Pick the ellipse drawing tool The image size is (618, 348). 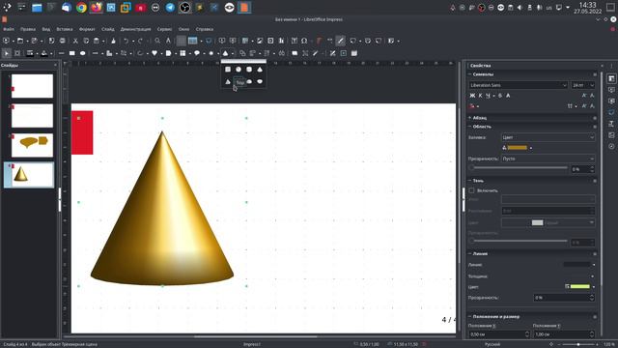(x=83, y=53)
